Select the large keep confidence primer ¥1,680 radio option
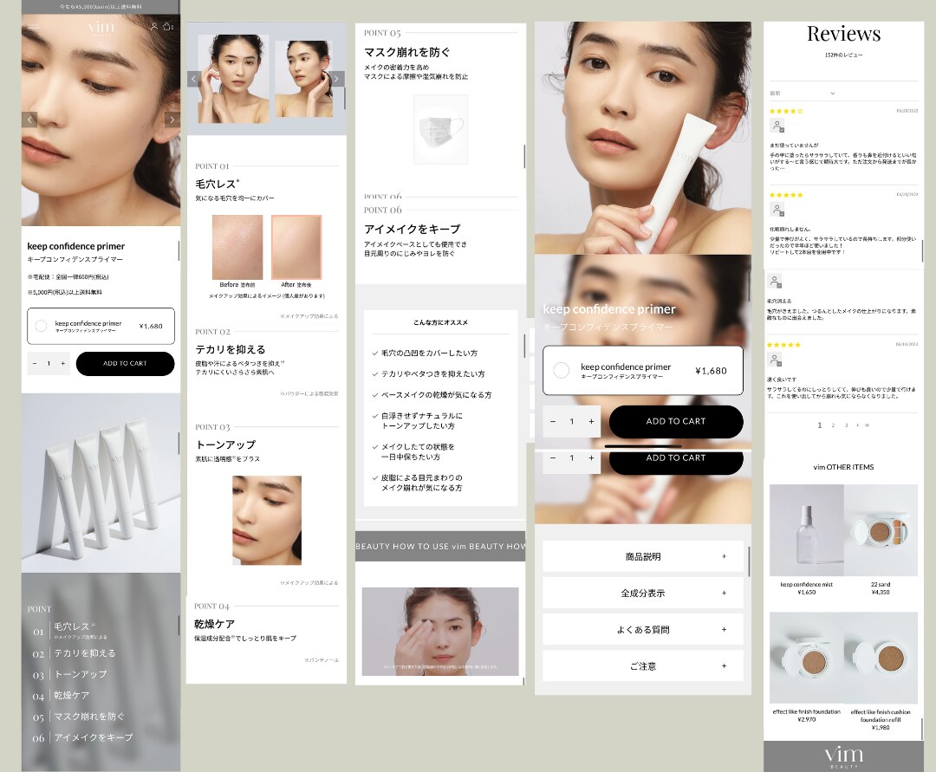936x772 pixels. pos(561,371)
